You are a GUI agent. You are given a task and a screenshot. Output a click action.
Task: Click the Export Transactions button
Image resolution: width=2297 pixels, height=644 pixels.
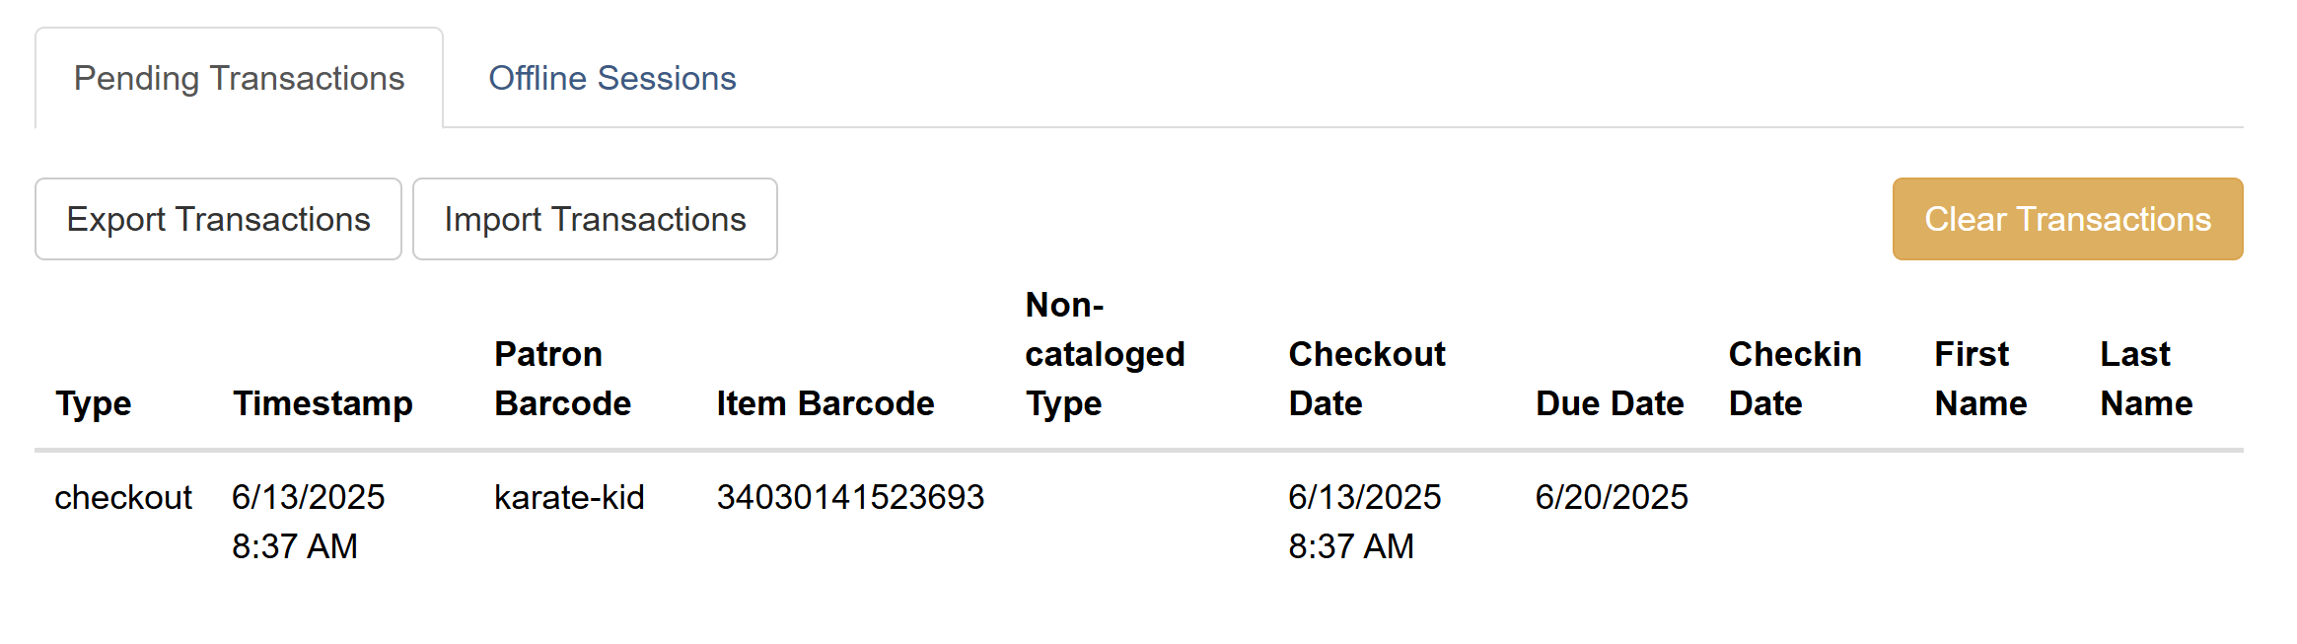click(x=218, y=218)
